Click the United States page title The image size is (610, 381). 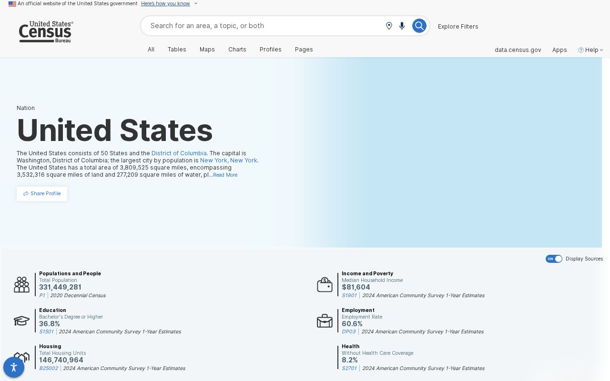tap(115, 130)
